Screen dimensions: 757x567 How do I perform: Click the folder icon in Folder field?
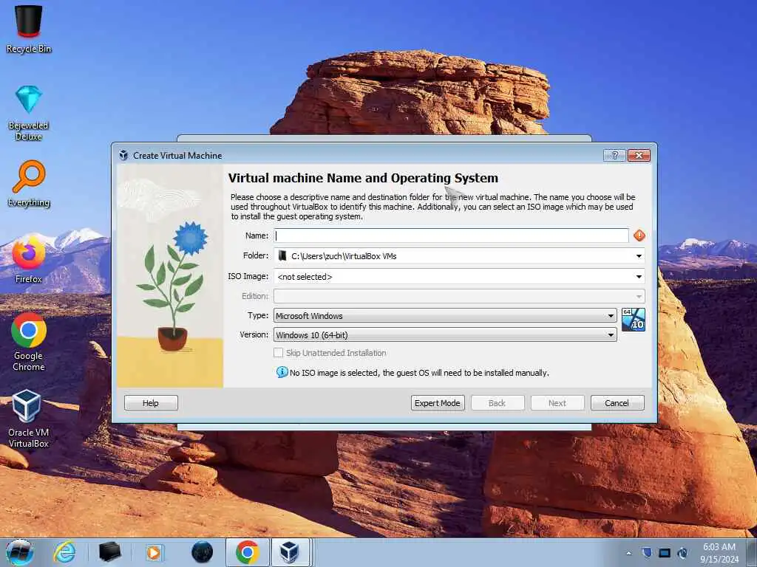click(282, 256)
